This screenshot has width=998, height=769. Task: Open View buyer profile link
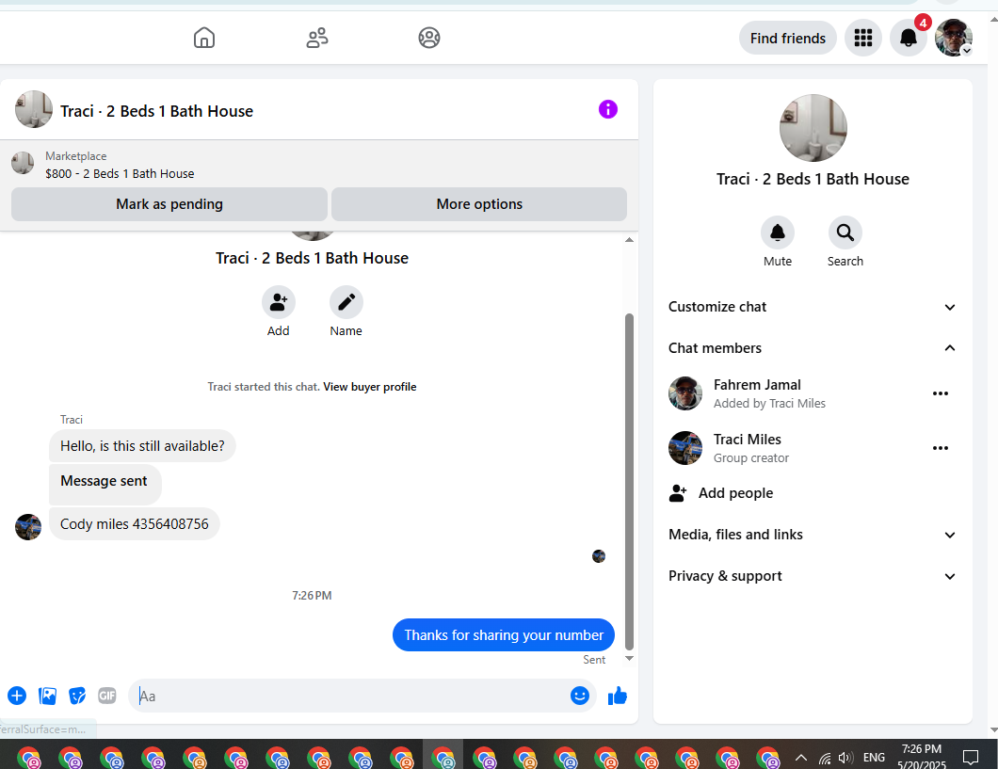(x=370, y=387)
